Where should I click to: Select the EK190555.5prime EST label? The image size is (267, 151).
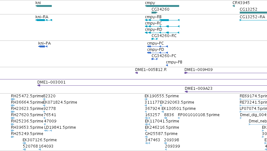click(162, 96)
